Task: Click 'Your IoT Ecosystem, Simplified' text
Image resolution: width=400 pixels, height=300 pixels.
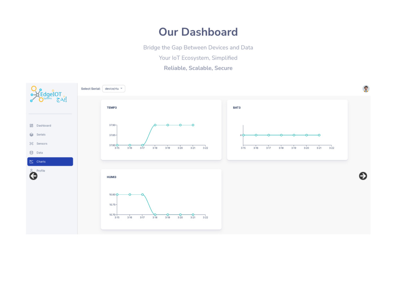Action: pos(198,58)
